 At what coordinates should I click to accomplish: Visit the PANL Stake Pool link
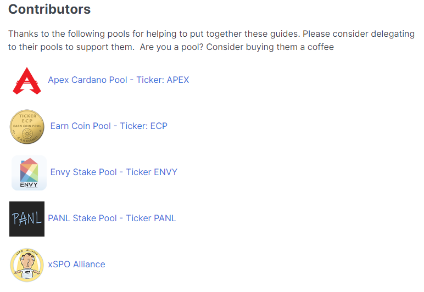(112, 218)
